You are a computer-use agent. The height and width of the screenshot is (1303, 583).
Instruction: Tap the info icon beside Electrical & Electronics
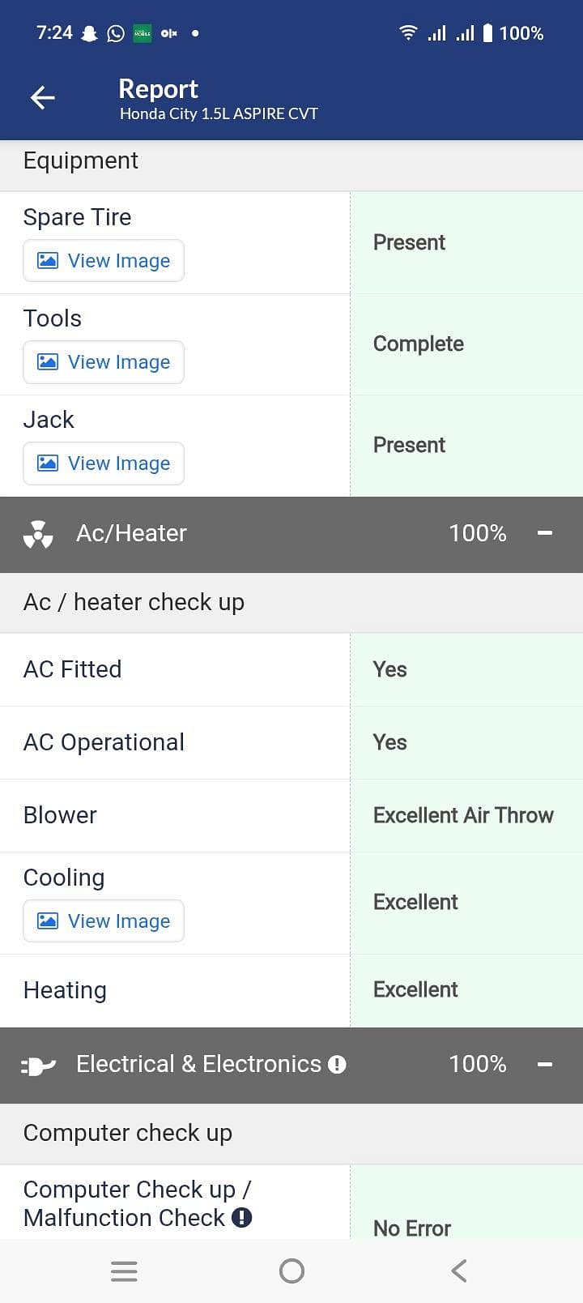tap(338, 1065)
